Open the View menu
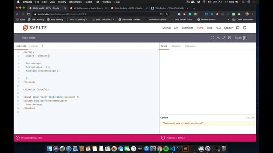 pyautogui.click(x=52, y=2)
